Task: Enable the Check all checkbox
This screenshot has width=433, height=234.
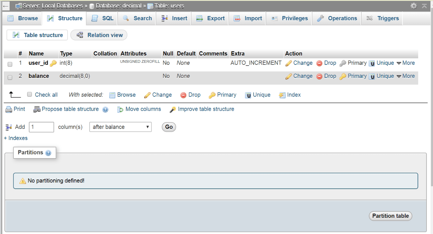Action: pyautogui.click(x=30, y=94)
